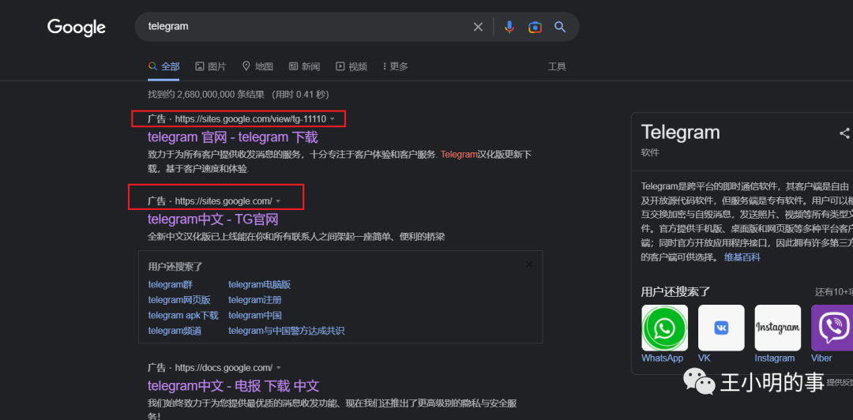The width and height of the screenshot is (853, 420).
Task: Click related search telegram apk下载
Action: tap(182, 315)
